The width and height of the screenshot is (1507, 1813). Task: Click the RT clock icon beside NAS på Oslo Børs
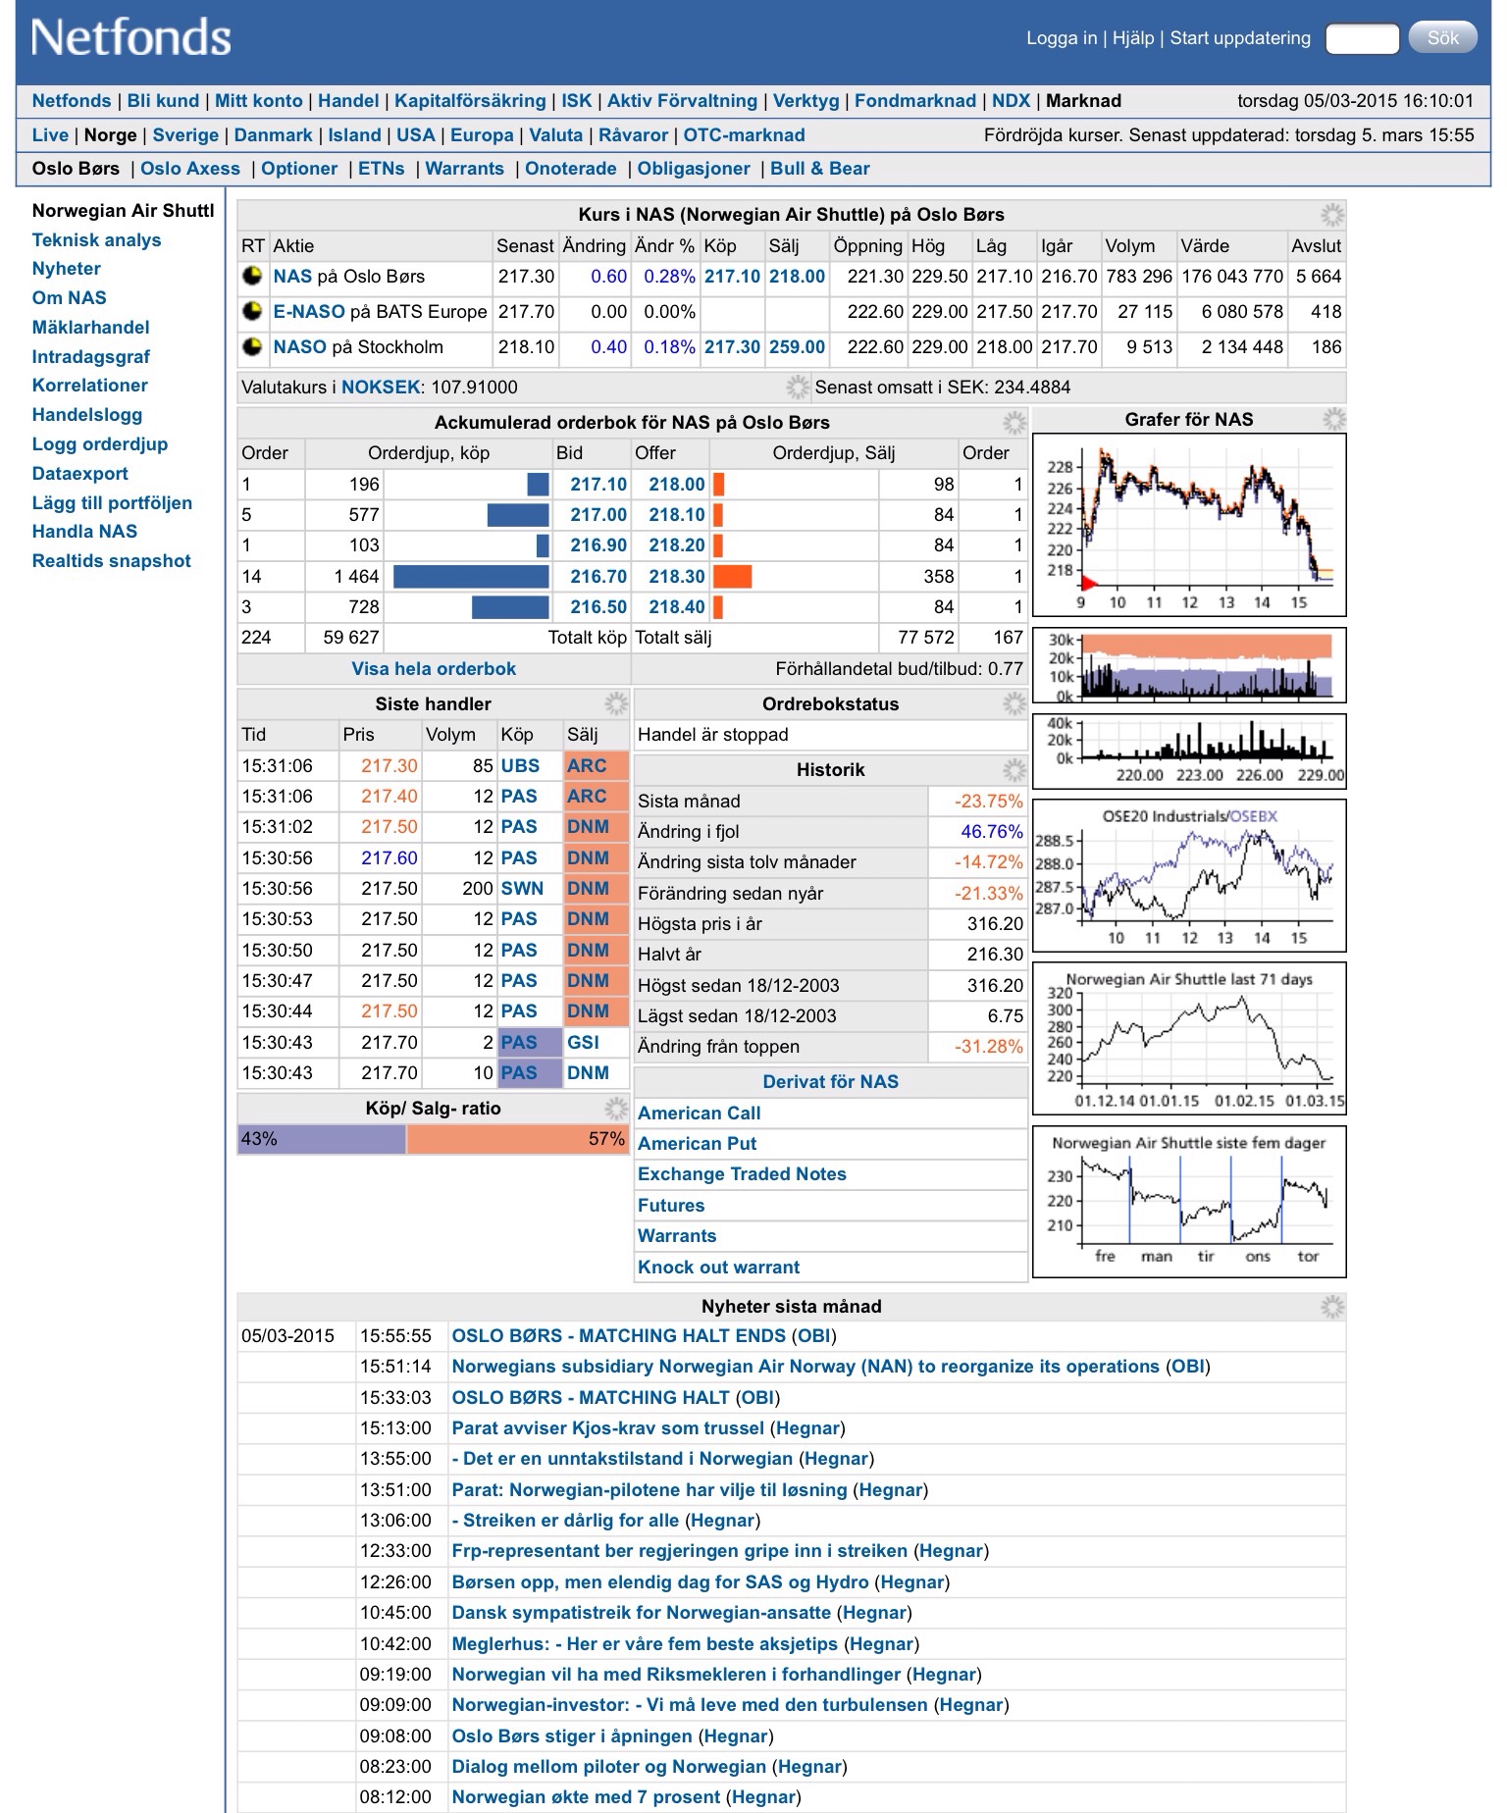tap(252, 276)
